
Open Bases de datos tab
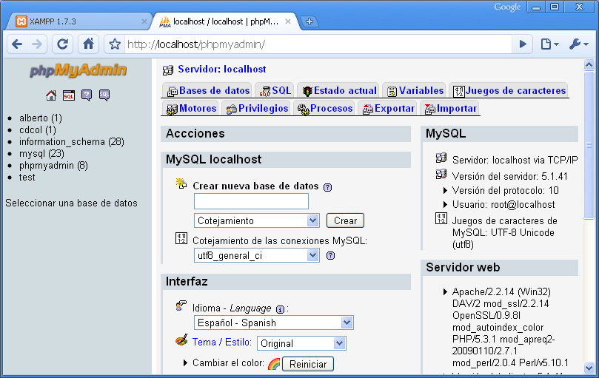(x=208, y=91)
